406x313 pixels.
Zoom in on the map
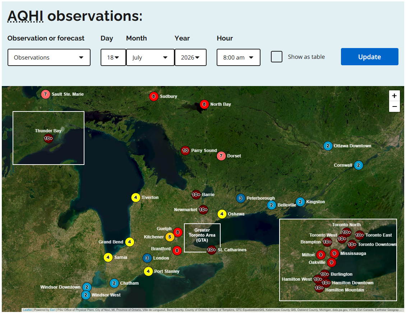395,96
